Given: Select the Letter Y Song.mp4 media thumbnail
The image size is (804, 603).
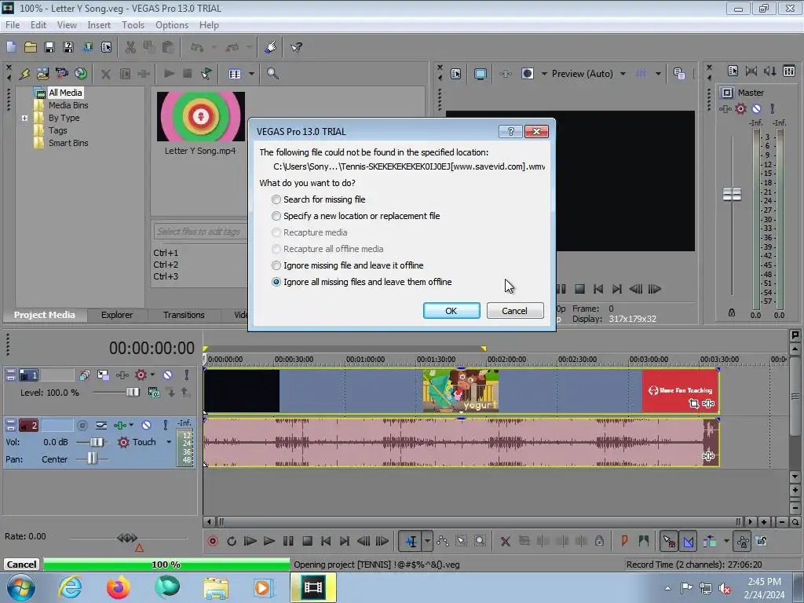Looking at the screenshot, I should point(200,117).
